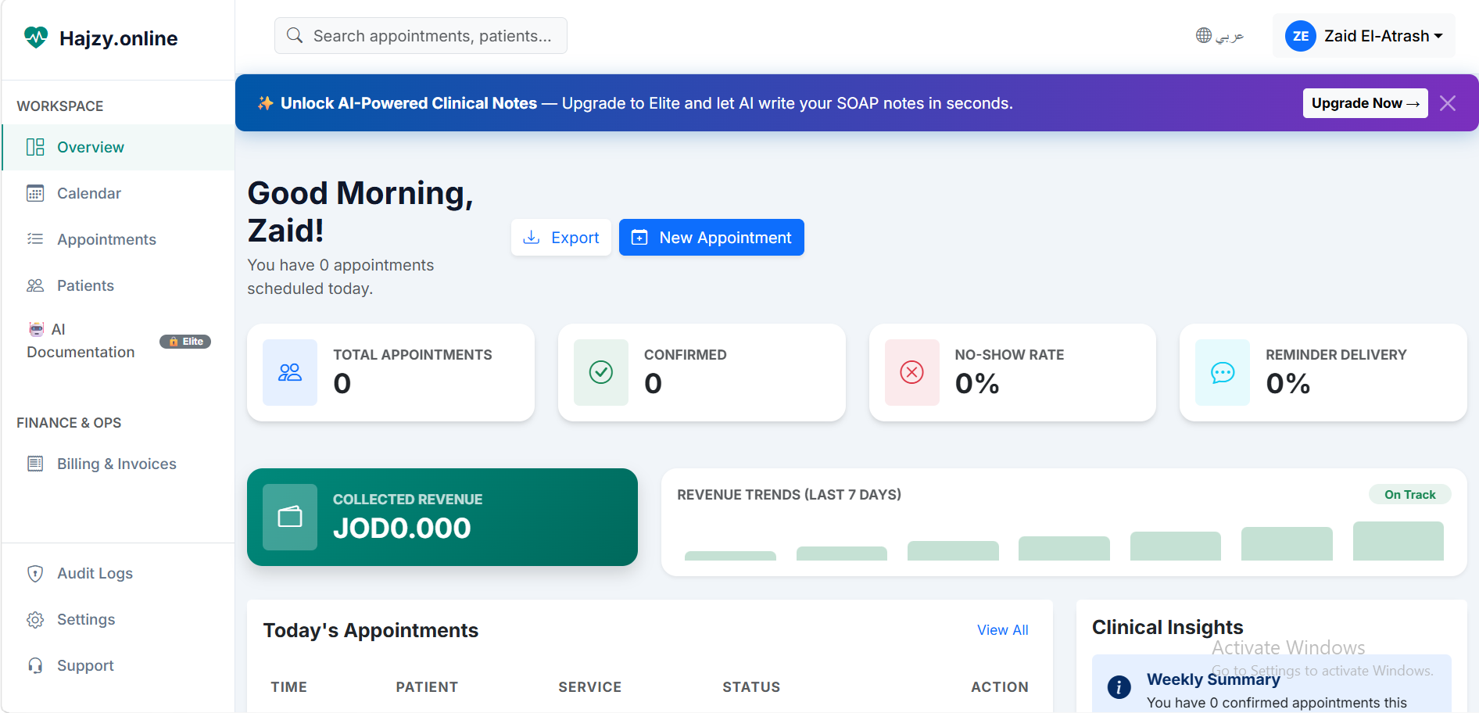The image size is (1479, 713).
Task: Open the Zaid El-Atrash account dropdown
Action: coord(1364,36)
